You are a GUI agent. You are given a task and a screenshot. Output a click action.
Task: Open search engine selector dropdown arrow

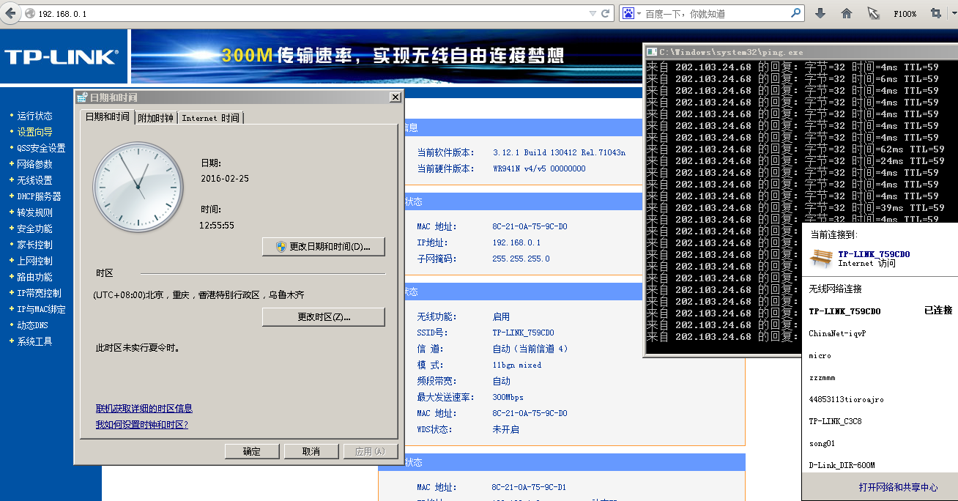point(639,13)
